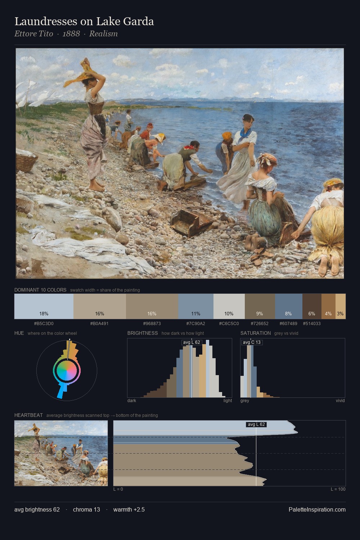Image resolution: width=360 pixels, height=540 pixels.
Task: Click 'avg L 62' marker in heartbeat chart
Action: tap(256, 424)
